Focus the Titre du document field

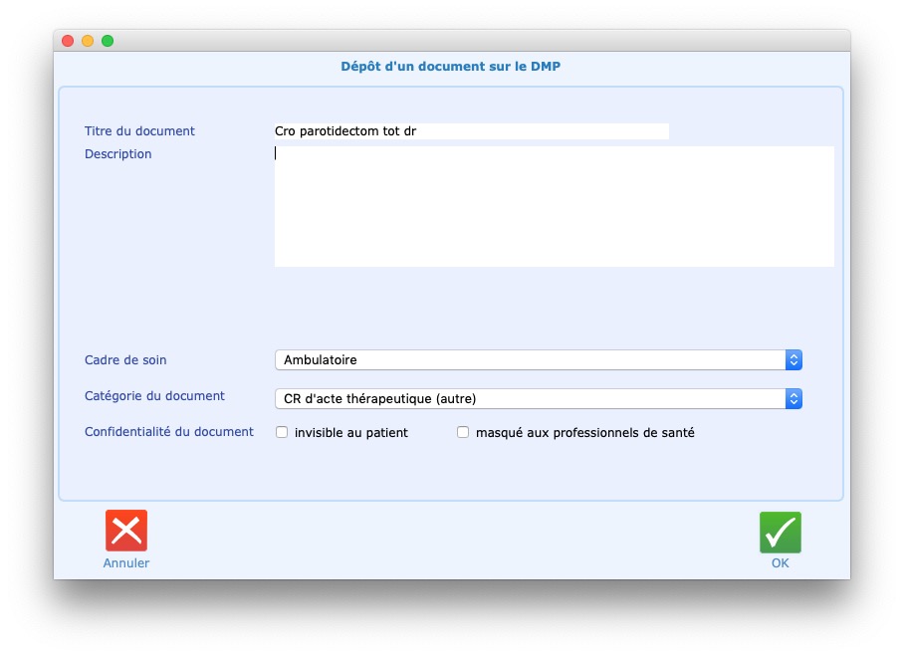pos(472,131)
